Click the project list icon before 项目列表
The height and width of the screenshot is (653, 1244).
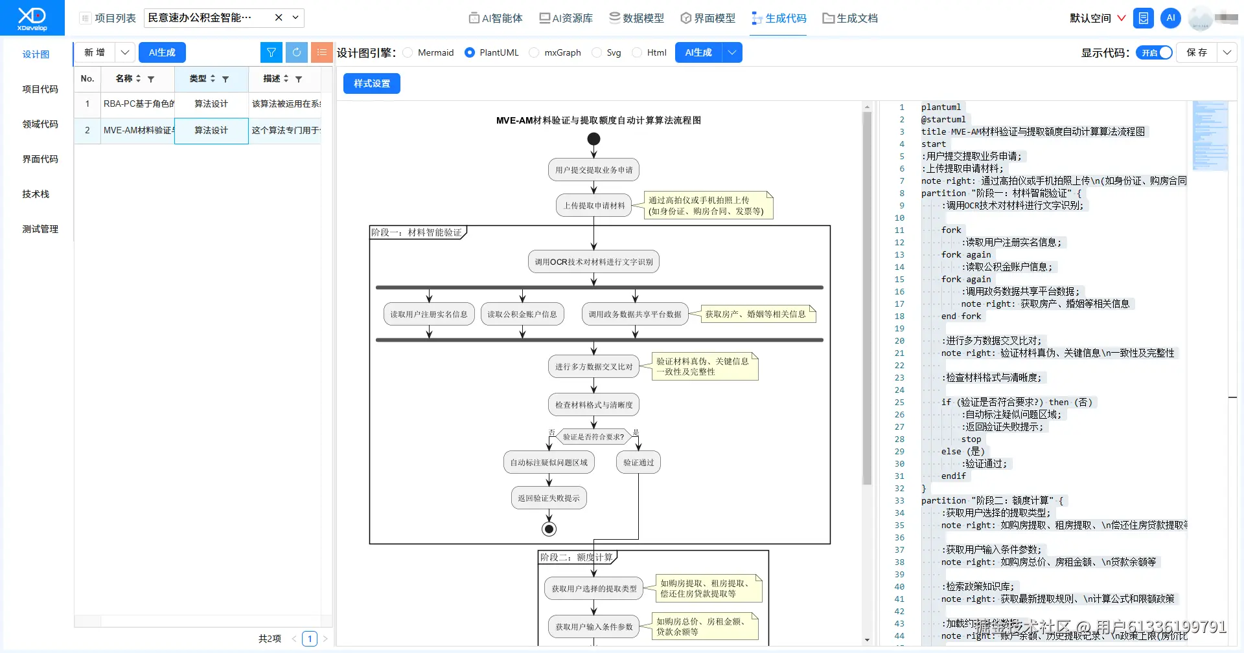(85, 17)
